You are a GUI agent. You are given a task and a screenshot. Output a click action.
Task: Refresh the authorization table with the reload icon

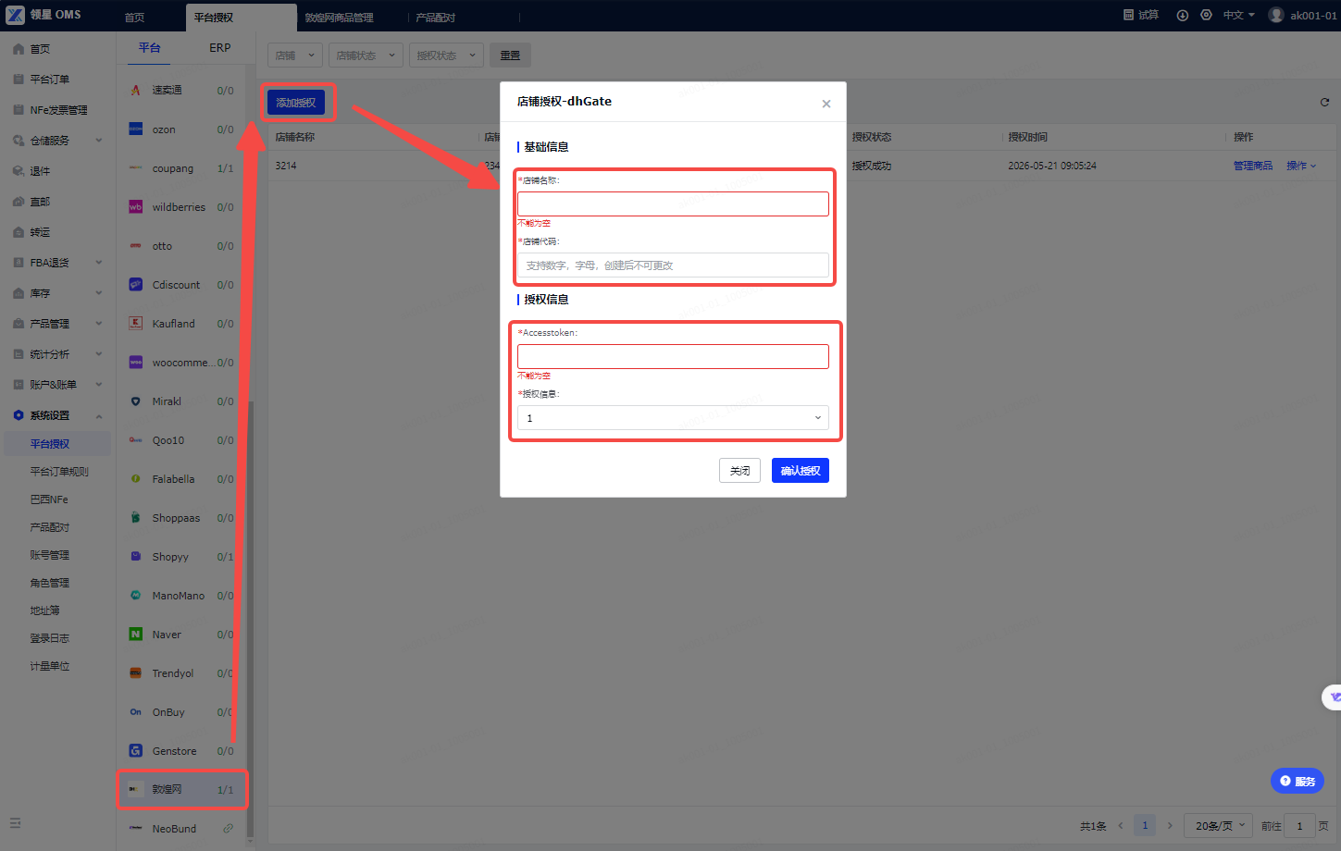(x=1324, y=102)
